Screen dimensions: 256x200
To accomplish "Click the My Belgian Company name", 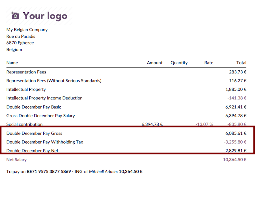I will click(27, 30).
